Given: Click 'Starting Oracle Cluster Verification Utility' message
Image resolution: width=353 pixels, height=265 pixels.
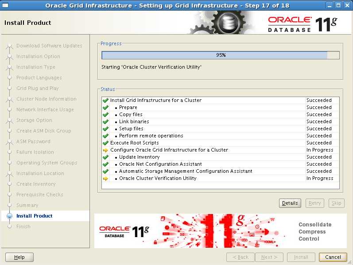Looking at the screenshot, I should (x=151, y=67).
